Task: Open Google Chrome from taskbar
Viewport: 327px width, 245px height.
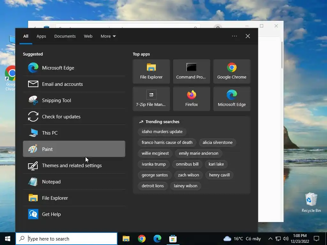Action: coord(141,239)
